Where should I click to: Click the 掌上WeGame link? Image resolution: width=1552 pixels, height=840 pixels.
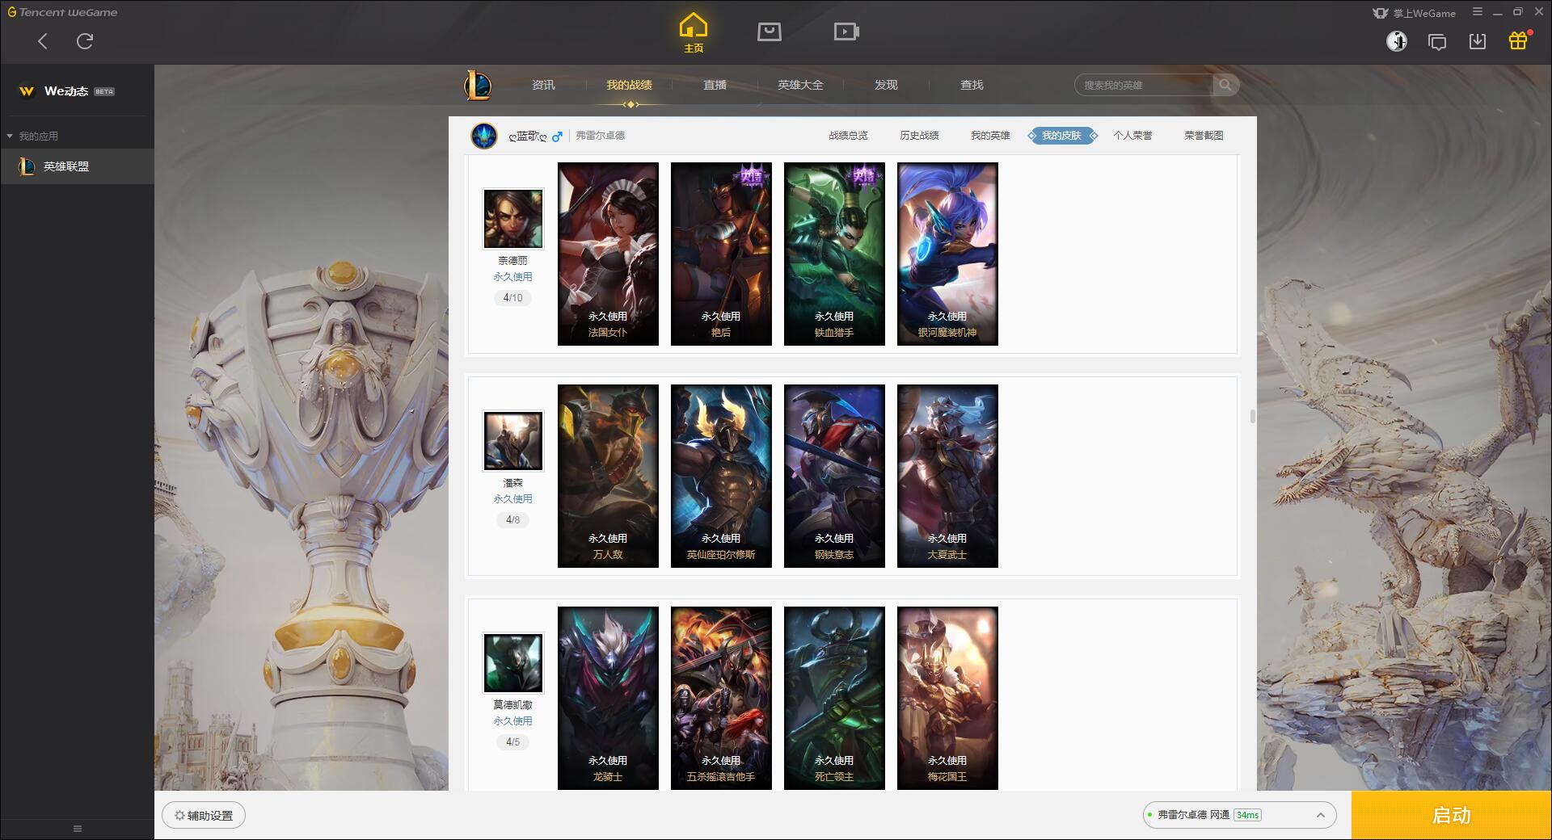(x=1414, y=13)
